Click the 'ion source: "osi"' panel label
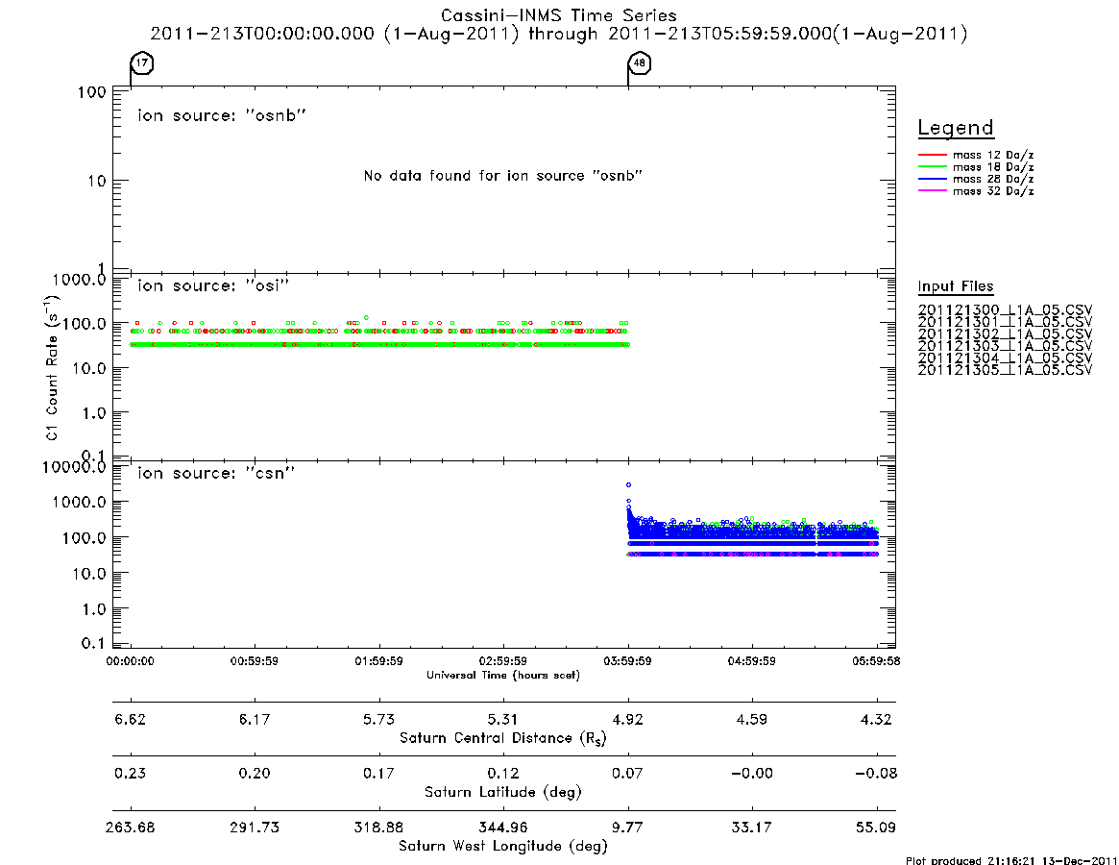1119x865 pixels. (x=213, y=285)
